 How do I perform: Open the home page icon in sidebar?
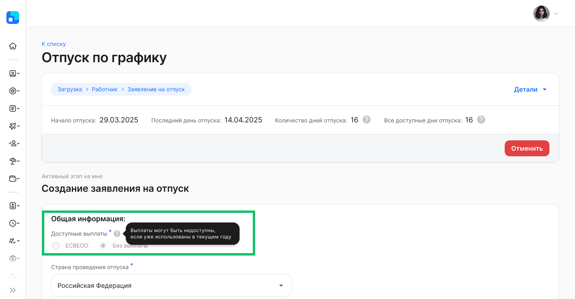(x=13, y=46)
